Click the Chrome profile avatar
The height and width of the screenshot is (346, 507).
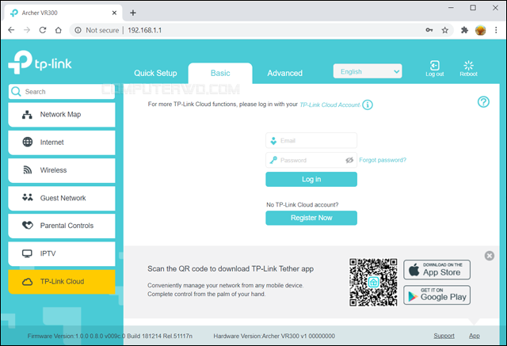pos(480,30)
